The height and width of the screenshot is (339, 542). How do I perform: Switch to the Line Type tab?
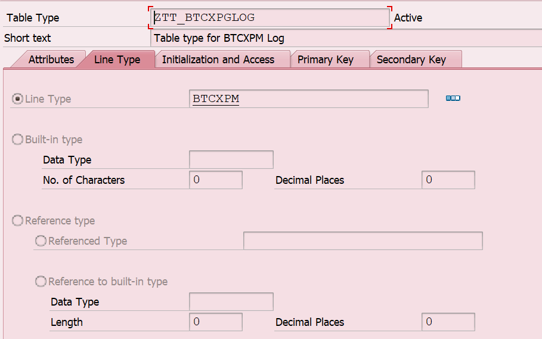point(117,60)
